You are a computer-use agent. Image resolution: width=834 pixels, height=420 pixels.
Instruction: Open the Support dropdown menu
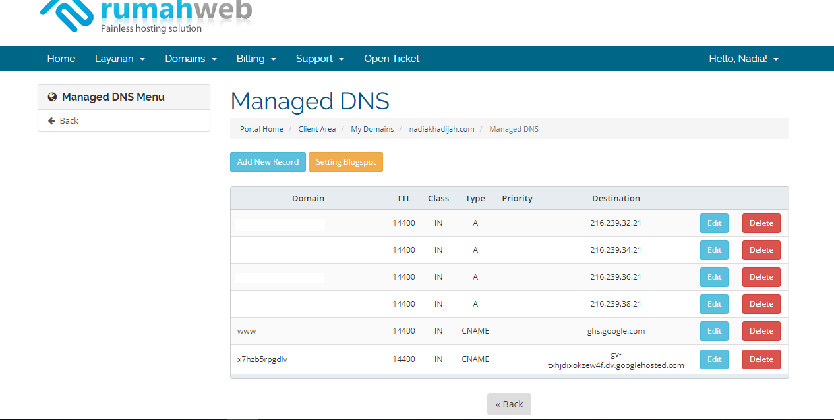pos(320,59)
